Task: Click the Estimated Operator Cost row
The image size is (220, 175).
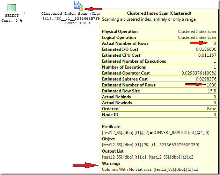Action: 159,73
